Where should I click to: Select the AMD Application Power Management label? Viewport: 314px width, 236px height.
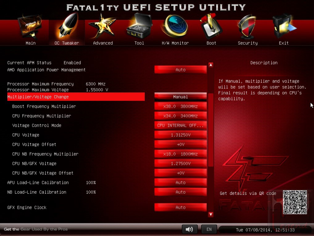(x=46, y=70)
